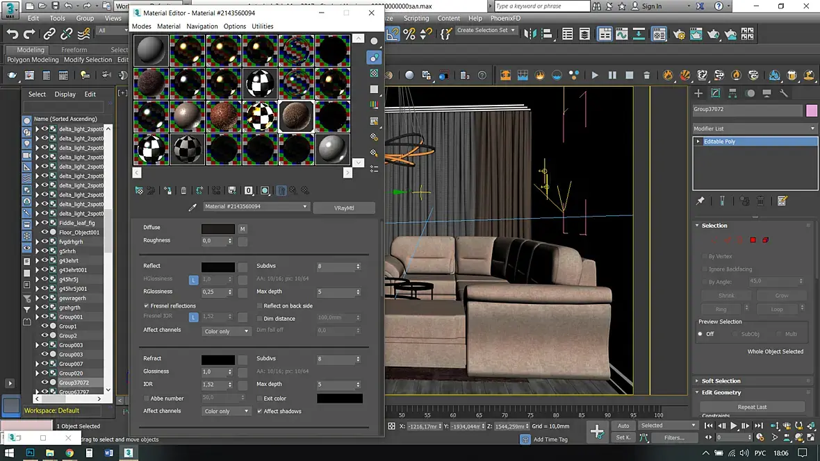Screen dimensions: 820x461
Task: Click the Create plus icon in command panel
Action: click(698, 93)
